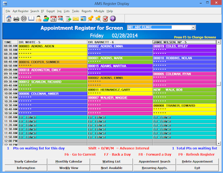Open the Help menu
223x173 pixels.
click(110, 11)
